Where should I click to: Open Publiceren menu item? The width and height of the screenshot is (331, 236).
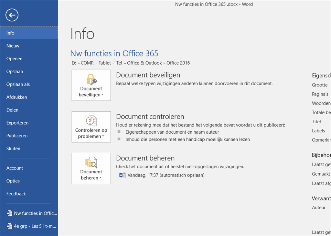pyautogui.click(x=29, y=136)
